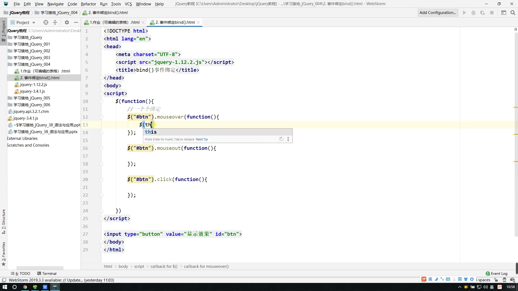The width and height of the screenshot is (518, 291).
Task: Expand Scratches and Consoles node
Action: (x=28, y=145)
